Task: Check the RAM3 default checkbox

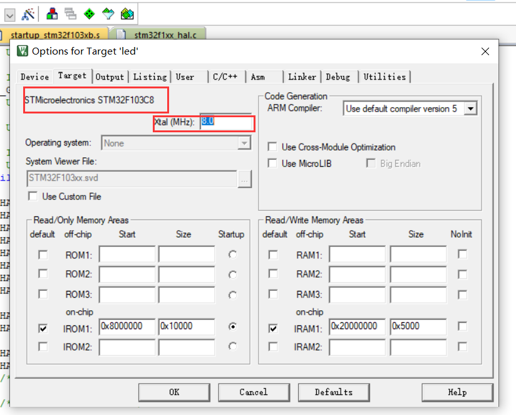Action: pos(273,294)
